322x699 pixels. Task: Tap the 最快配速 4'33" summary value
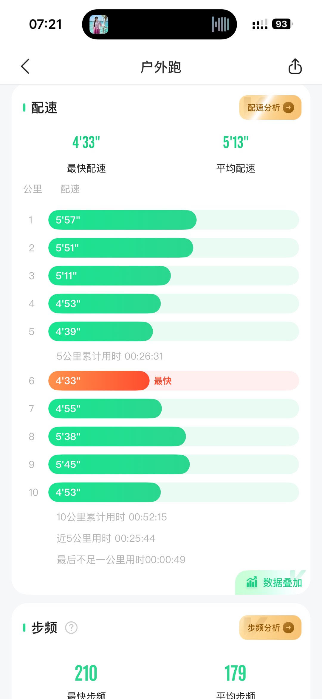tap(86, 142)
